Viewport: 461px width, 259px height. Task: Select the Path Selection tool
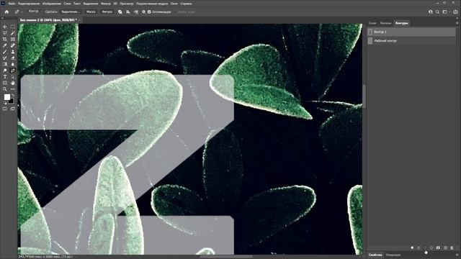click(x=13, y=77)
